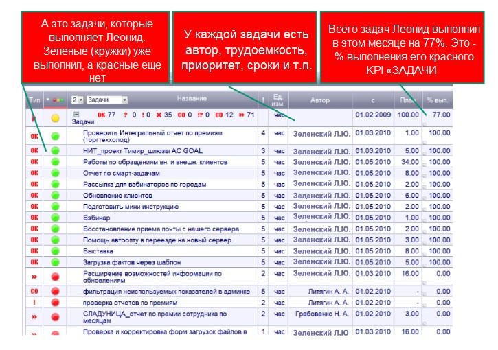Click the Тип column header
This screenshot has height=350, width=498.
(34, 100)
